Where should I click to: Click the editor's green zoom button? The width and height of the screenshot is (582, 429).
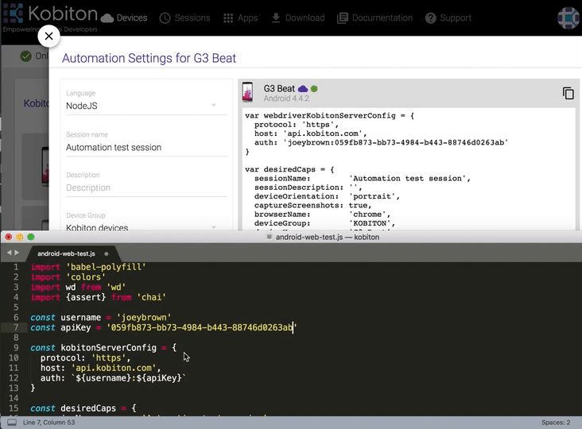[31, 237]
